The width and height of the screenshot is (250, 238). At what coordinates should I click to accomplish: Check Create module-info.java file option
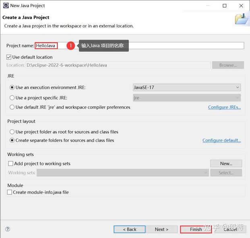[10, 192]
